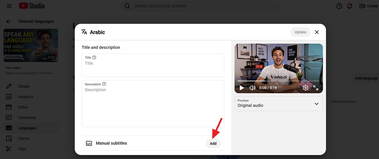Screen dimensions: 379x159
Task: Click the Languages subtitles icon in sidebar
Action: pyautogui.click(x=9, y=128)
